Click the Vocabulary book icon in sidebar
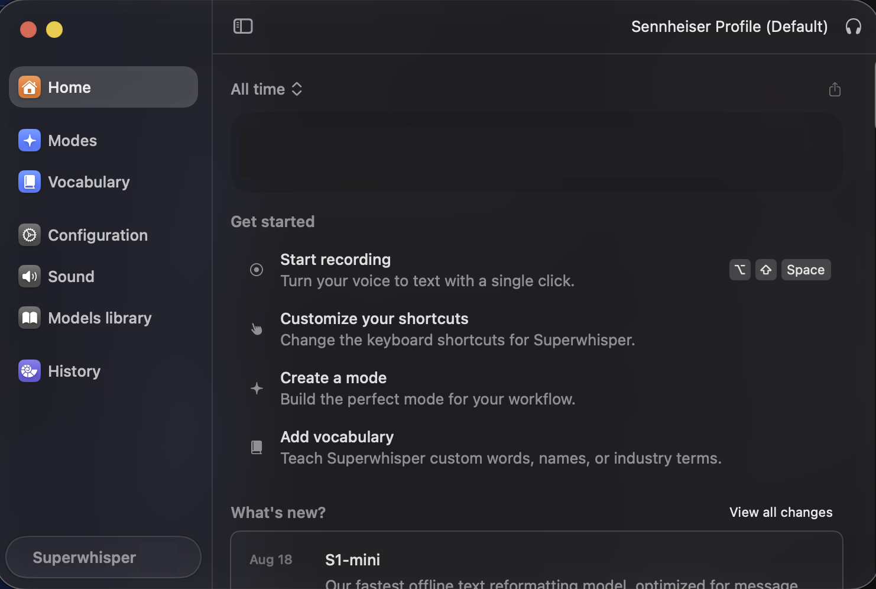Image resolution: width=876 pixels, height=589 pixels. 30,182
